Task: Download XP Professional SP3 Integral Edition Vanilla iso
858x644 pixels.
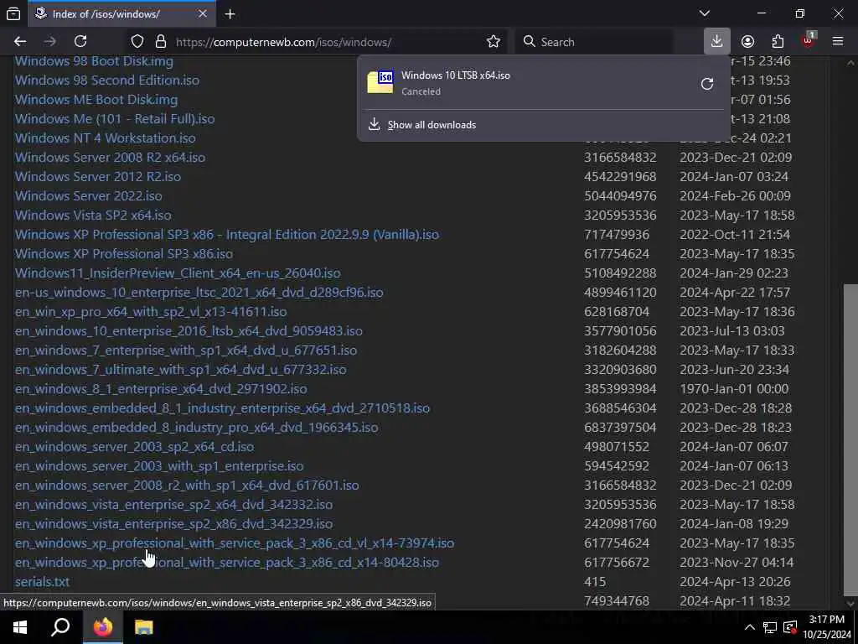Action: tap(227, 235)
